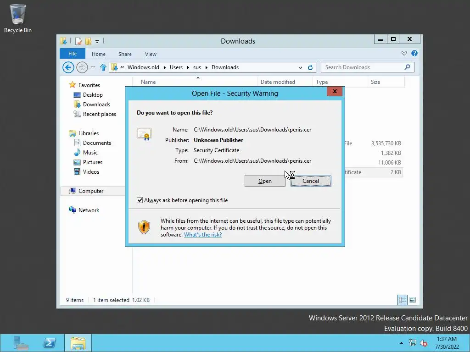
Task: Click the search magnifier icon
Action: point(408,67)
